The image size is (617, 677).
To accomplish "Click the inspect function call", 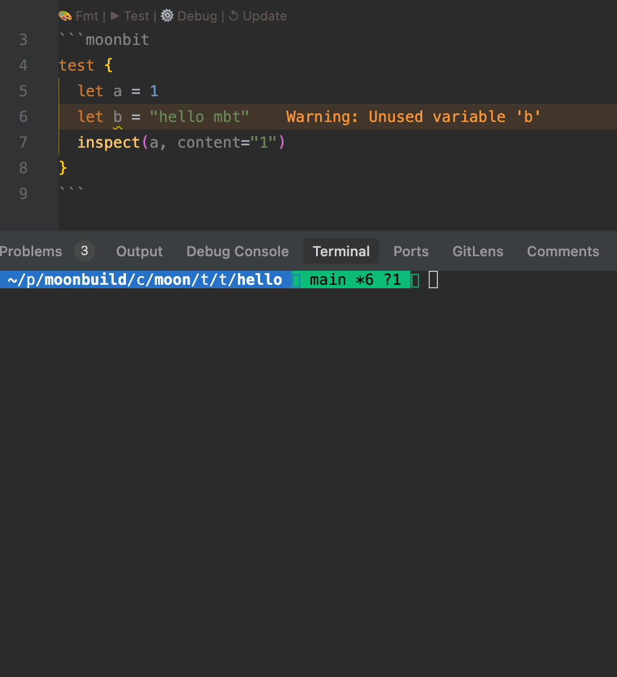I will coord(108,142).
